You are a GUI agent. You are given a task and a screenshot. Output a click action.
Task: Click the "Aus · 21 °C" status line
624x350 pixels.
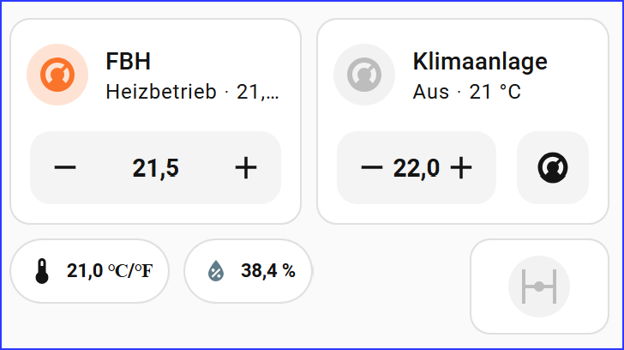tap(466, 92)
